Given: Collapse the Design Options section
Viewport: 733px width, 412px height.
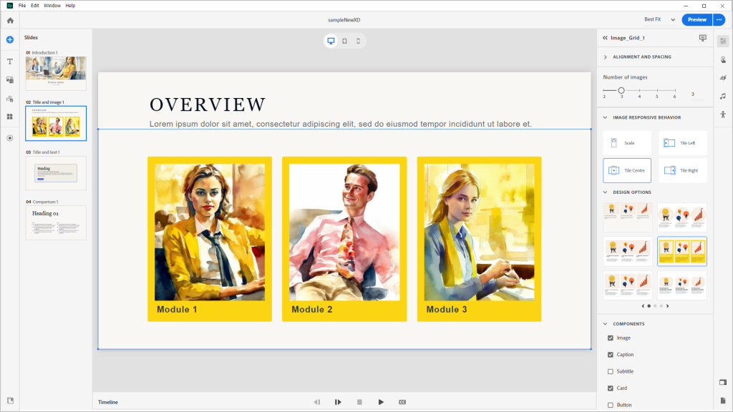Looking at the screenshot, I should click(606, 192).
